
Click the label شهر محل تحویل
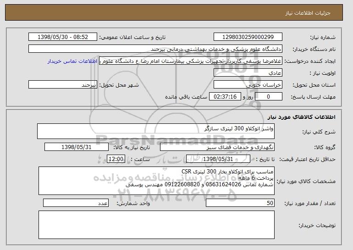coord(119,85)
